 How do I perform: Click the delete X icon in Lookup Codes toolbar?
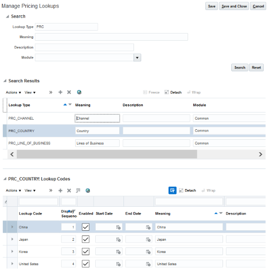click(x=69, y=191)
